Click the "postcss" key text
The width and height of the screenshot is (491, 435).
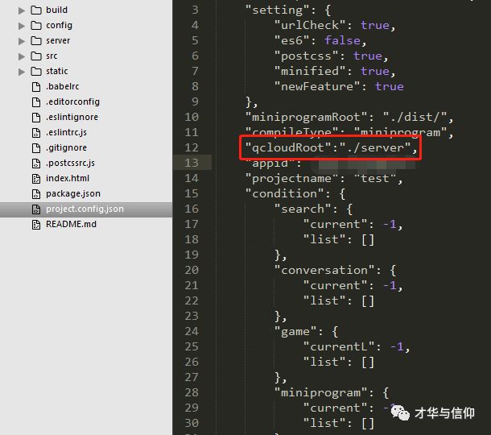(306, 56)
